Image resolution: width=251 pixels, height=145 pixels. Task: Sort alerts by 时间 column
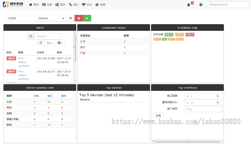(x=59, y=52)
